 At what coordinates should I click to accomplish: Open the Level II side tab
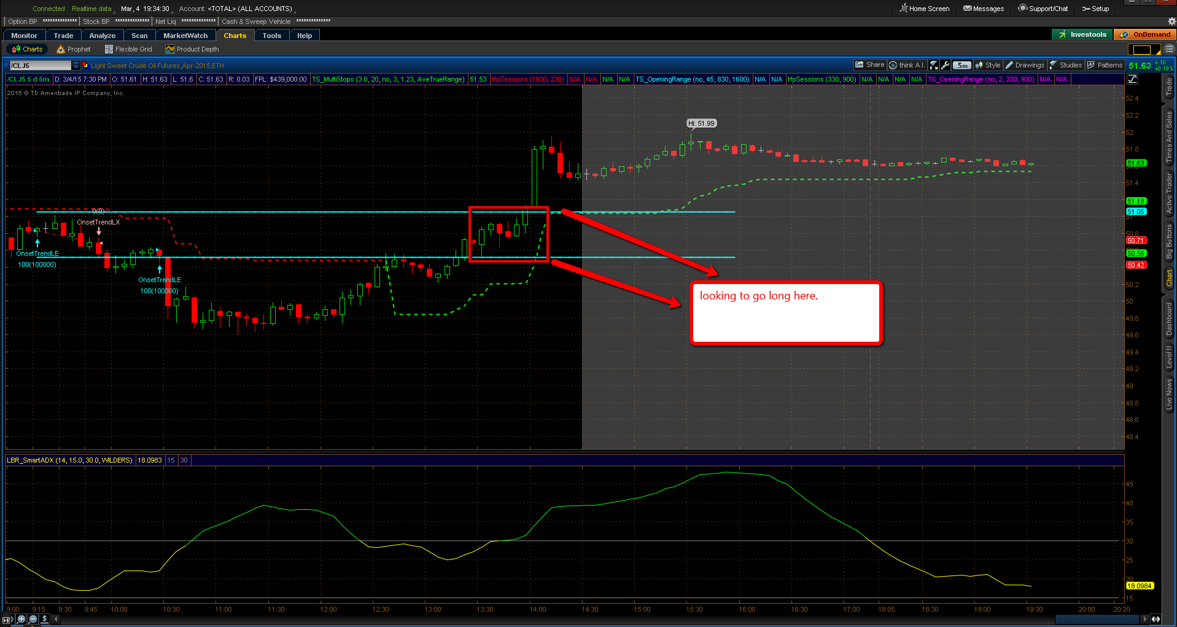pyautogui.click(x=1169, y=357)
